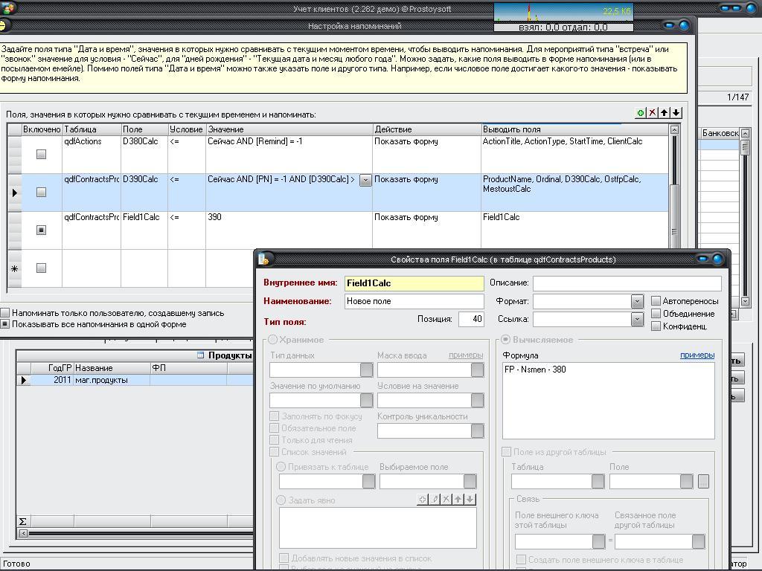Toggle 'Показывать все напоминания в одной форме' checkbox

5,324
